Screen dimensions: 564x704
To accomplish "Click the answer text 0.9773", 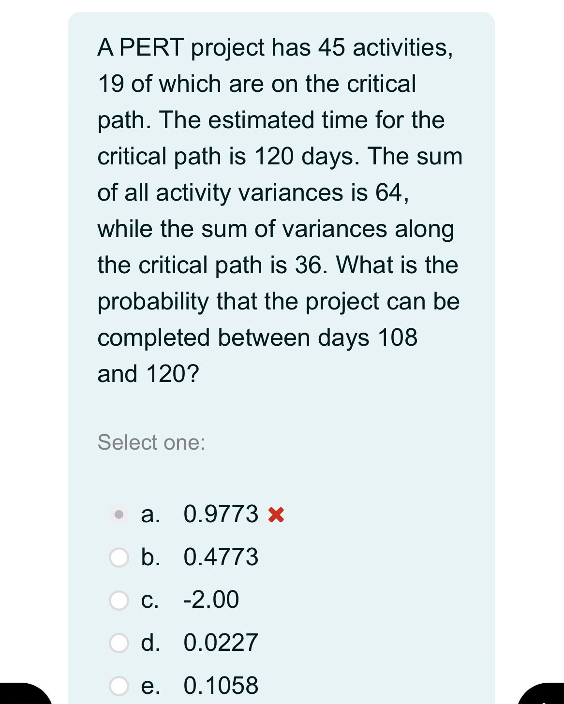I will [x=222, y=514].
